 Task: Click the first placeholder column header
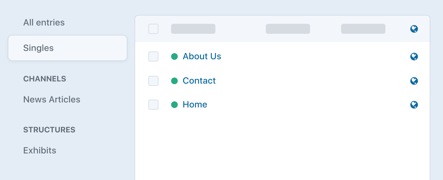coord(193,29)
